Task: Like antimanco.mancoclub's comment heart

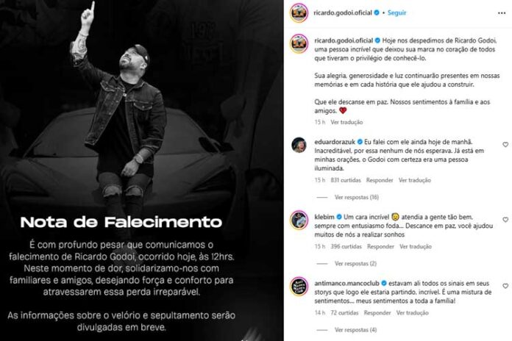Action: (505, 286)
